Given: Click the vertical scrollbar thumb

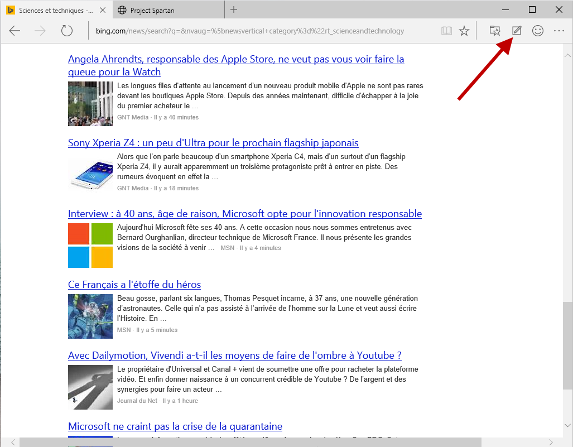Looking at the screenshot, I should [x=567, y=346].
